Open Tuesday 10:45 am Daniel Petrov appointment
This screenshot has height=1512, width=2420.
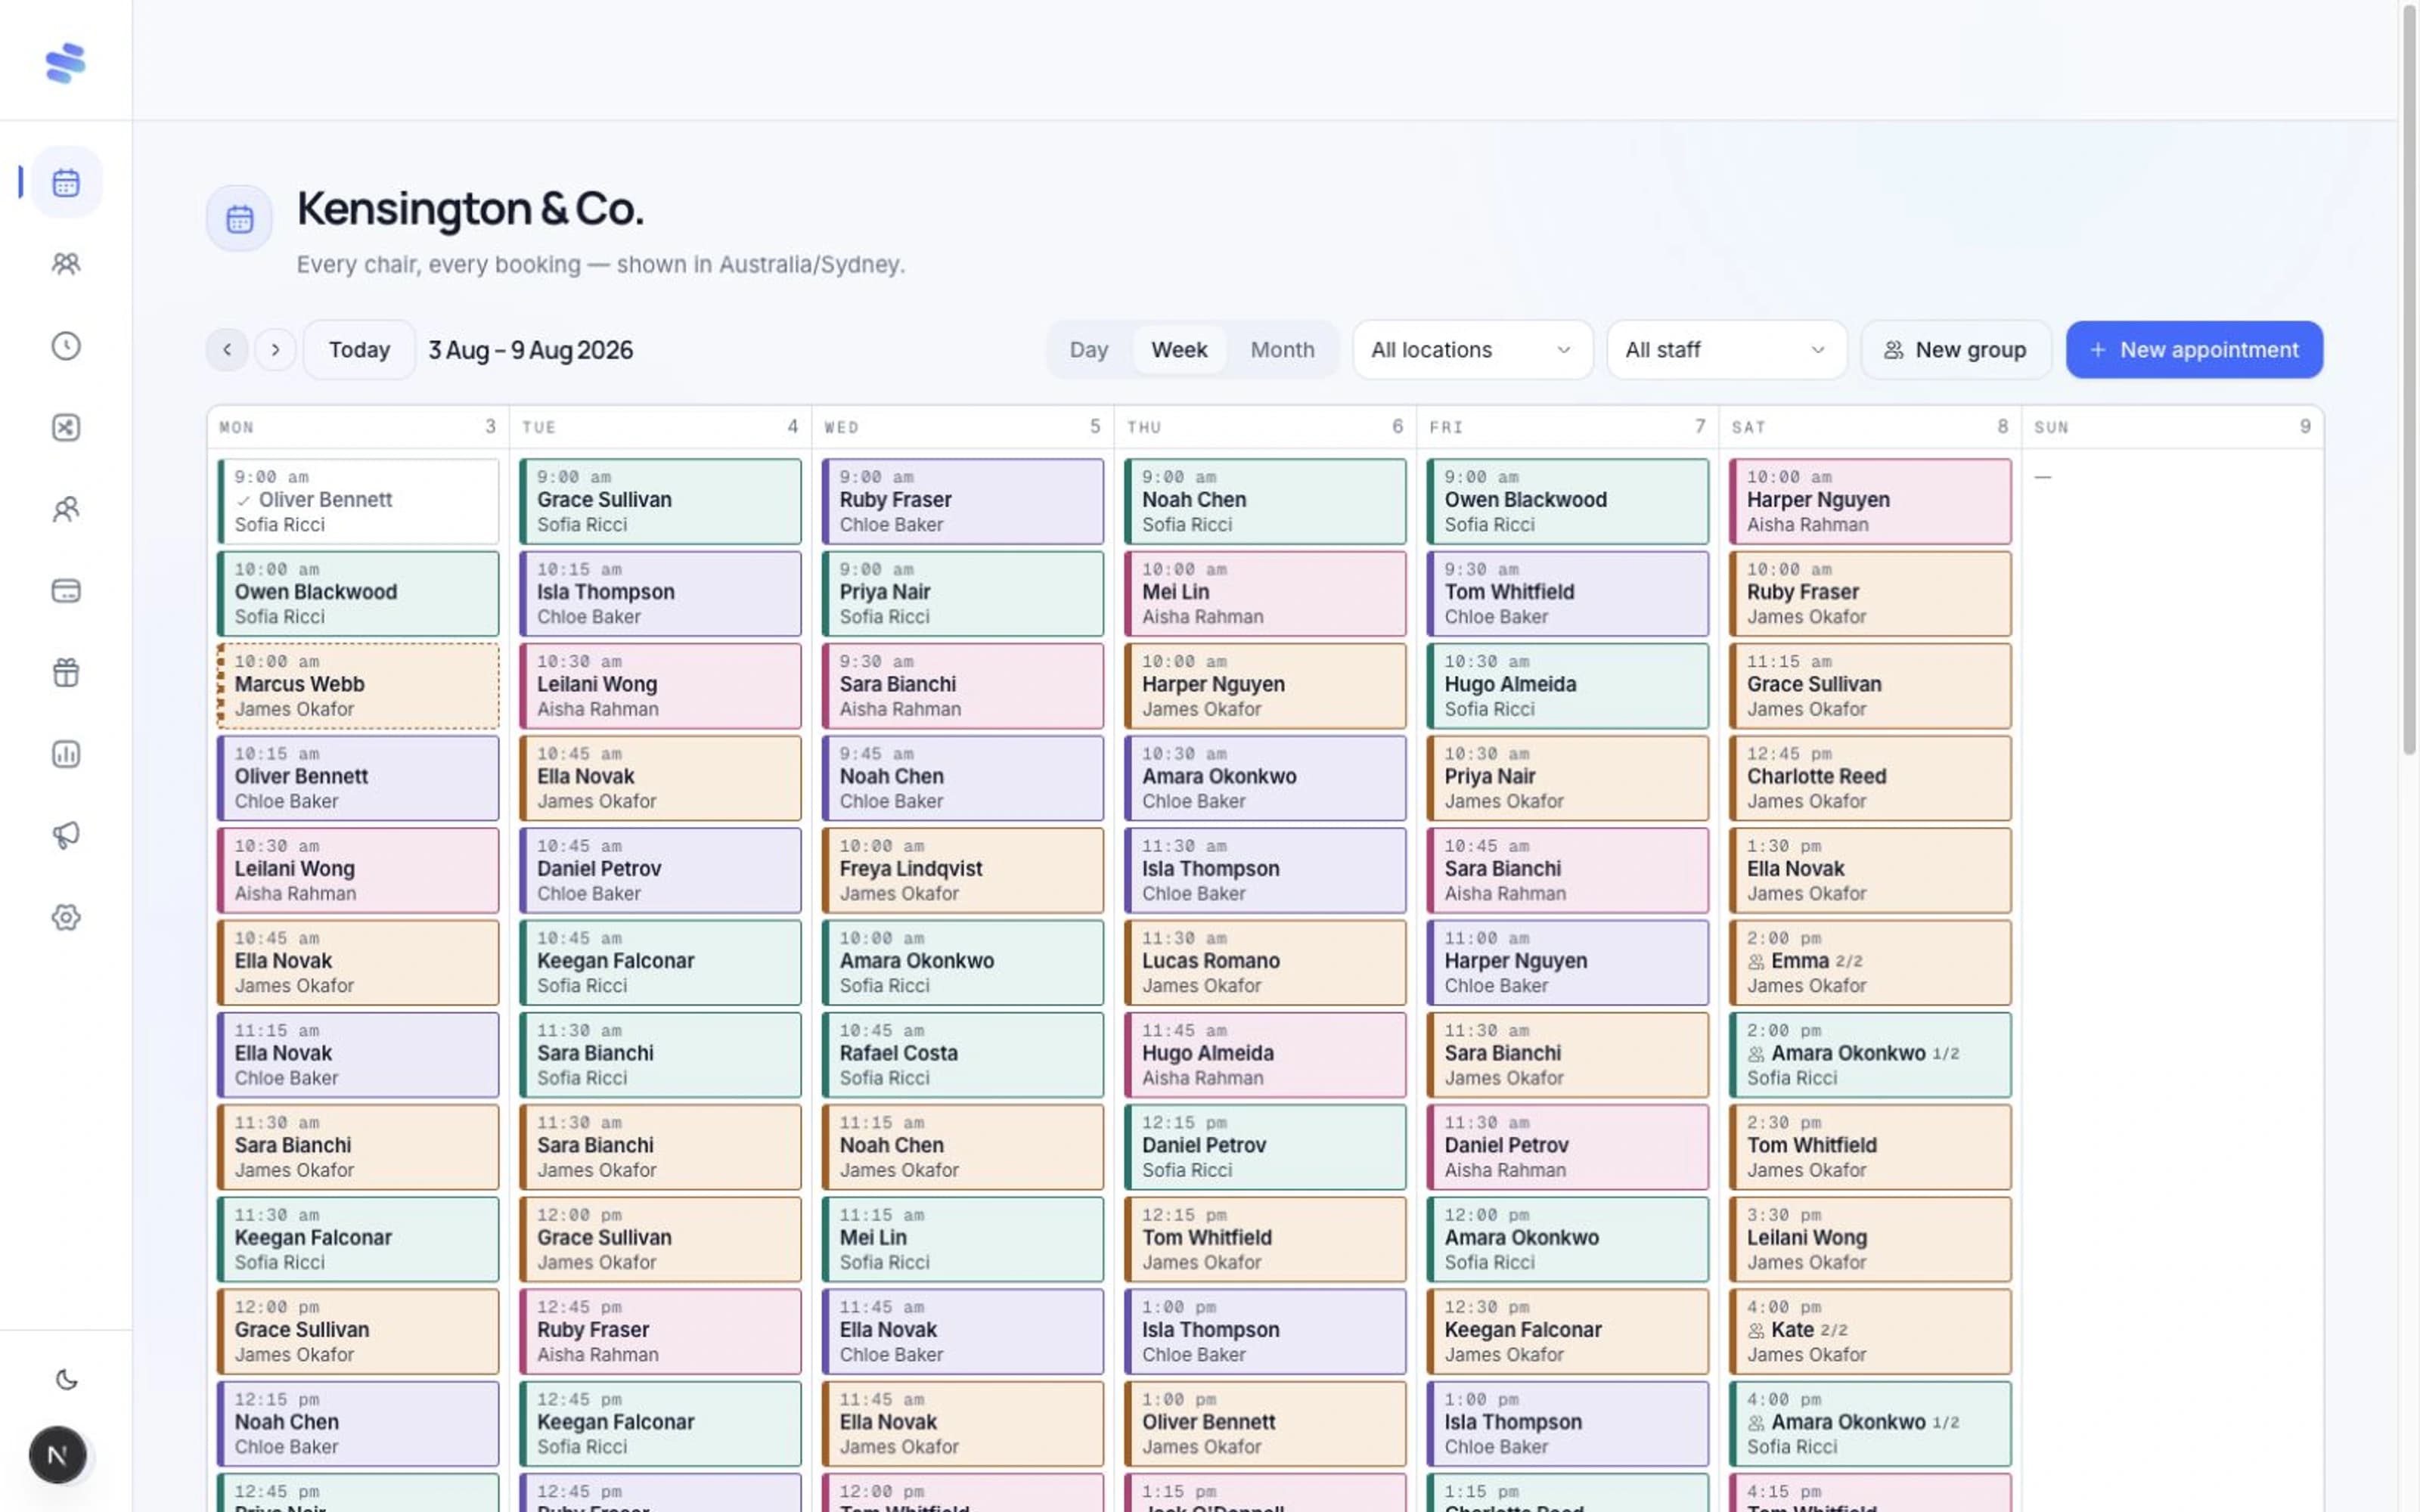tap(660, 870)
